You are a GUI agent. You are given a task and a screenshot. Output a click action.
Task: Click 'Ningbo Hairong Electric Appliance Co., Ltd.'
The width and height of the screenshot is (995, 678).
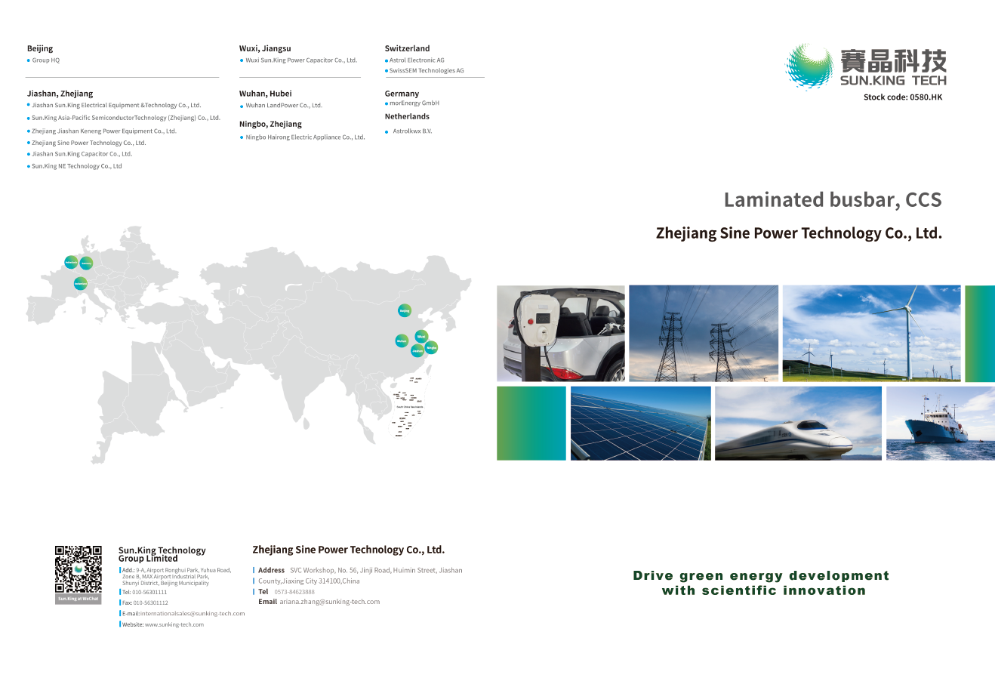click(x=305, y=137)
